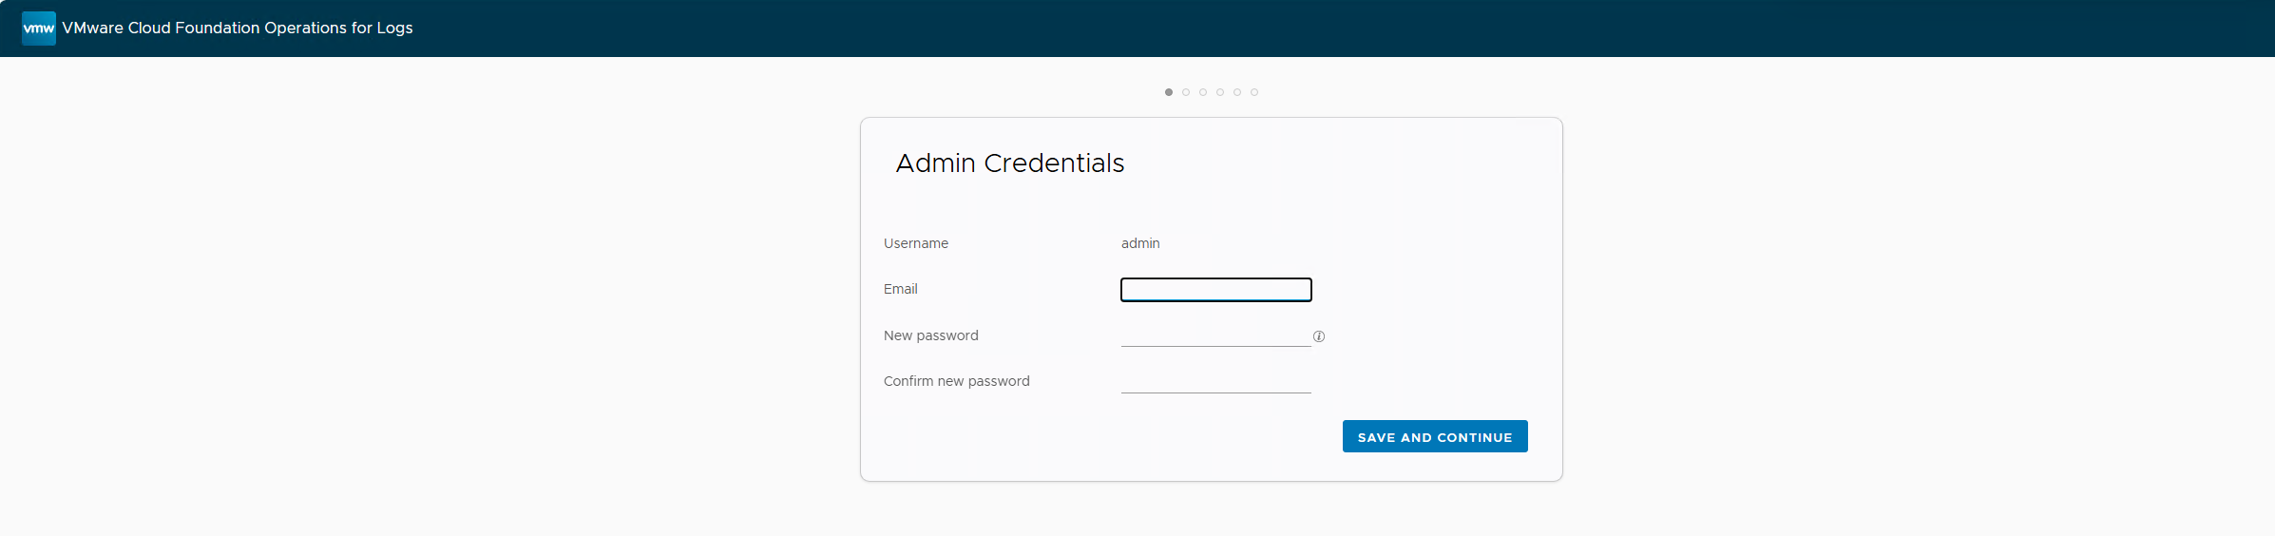Screen dimensions: 2275x536
Task: Click the Admin Credentials heading
Action: pyautogui.click(x=1010, y=163)
